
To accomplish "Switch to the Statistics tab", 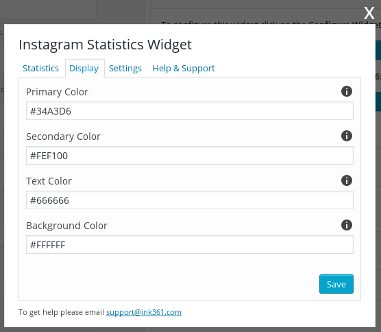I will (40, 69).
